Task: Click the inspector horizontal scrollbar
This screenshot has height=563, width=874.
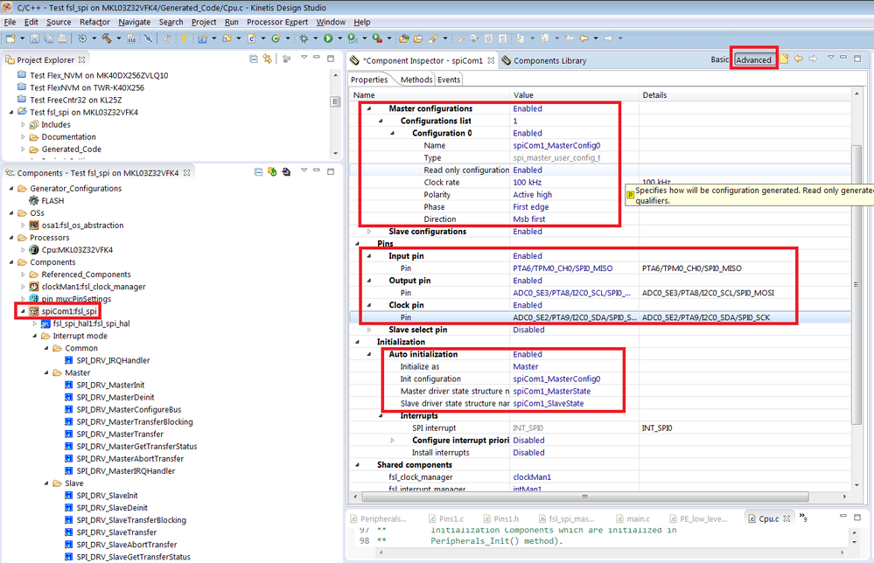Action: click(x=584, y=496)
